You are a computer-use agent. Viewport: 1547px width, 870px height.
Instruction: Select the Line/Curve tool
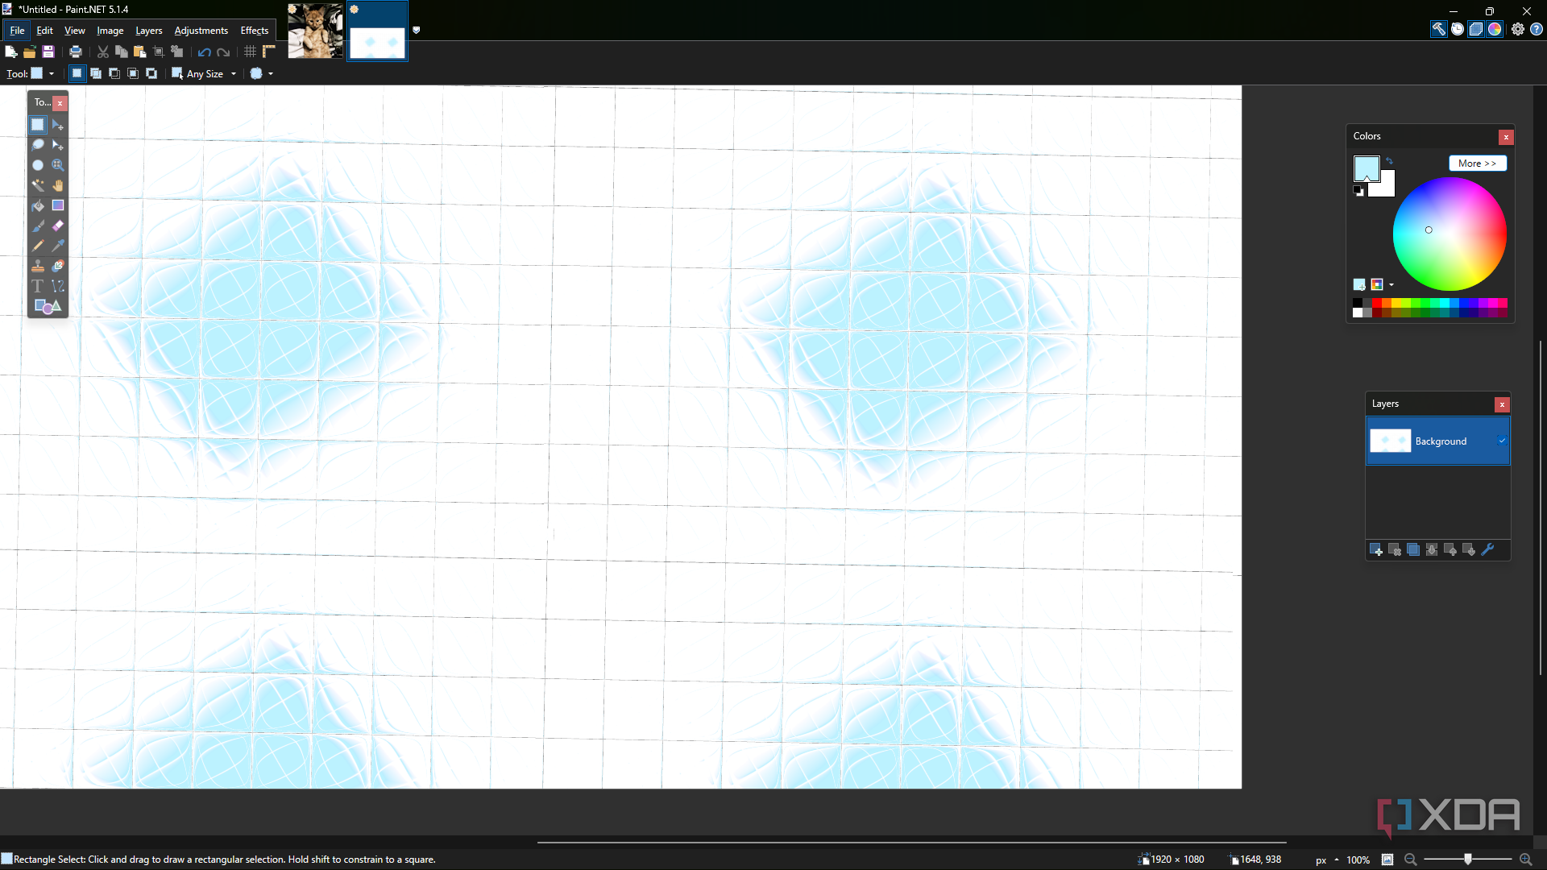[58, 286]
